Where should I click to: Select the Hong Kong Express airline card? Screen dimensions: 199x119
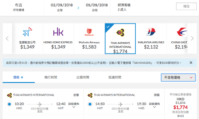click(x=58, y=39)
